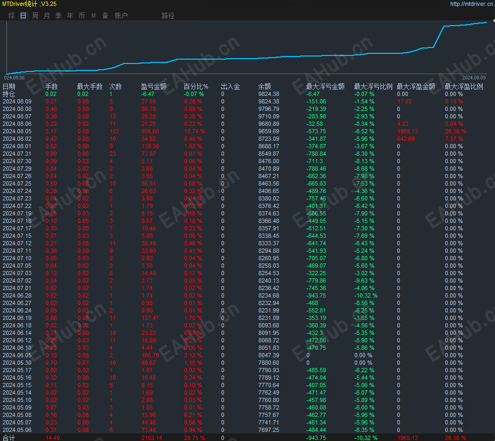Click the 合计 total row label
This screenshot has height=441, width=495.
tap(9, 438)
